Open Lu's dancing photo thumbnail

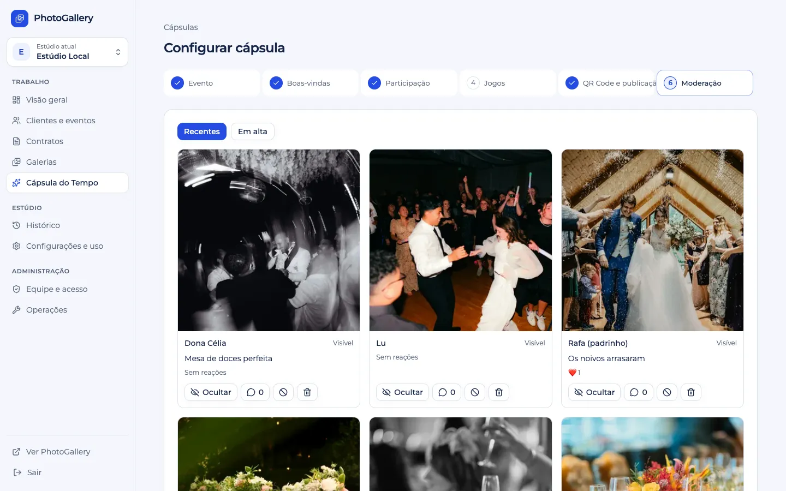coord(461,240)
